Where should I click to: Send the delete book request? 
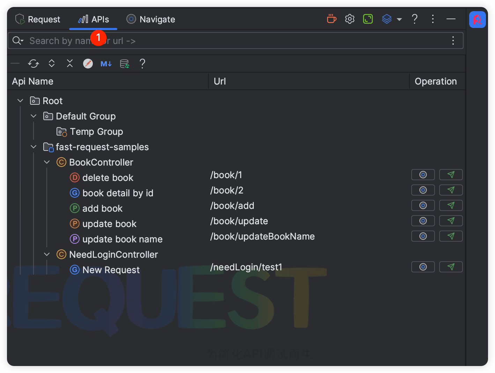click(451, 175)
